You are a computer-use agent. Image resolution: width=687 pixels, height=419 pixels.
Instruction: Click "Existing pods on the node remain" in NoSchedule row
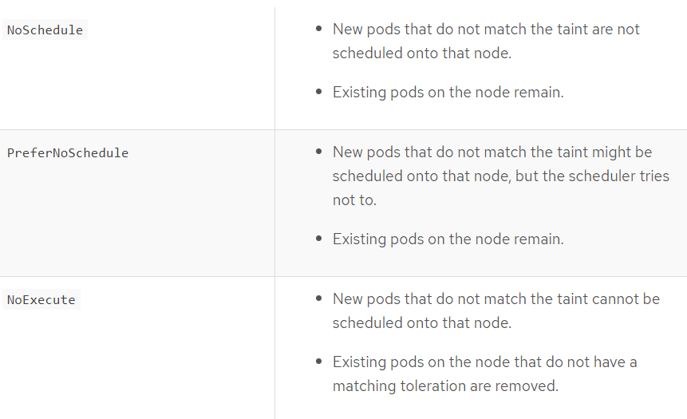click(x=448, y=92)
